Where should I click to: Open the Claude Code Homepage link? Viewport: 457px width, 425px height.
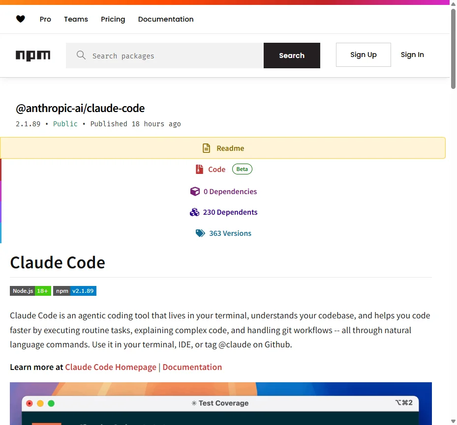click(x=111, y=367)
